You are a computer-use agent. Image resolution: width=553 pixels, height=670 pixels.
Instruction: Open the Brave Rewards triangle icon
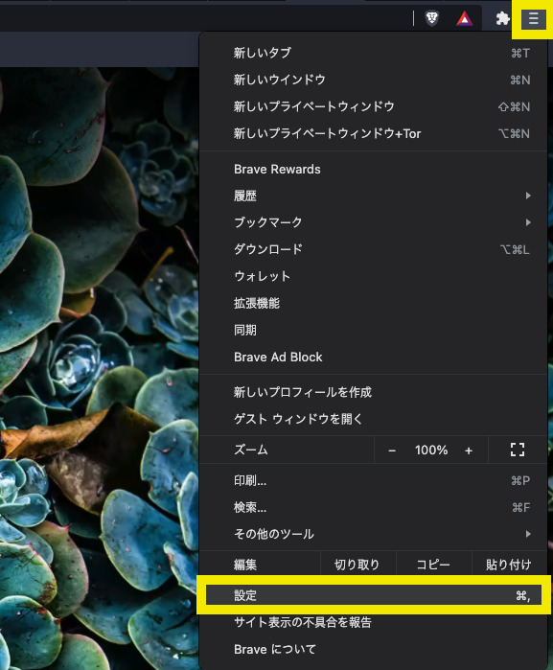coord(464,18)
